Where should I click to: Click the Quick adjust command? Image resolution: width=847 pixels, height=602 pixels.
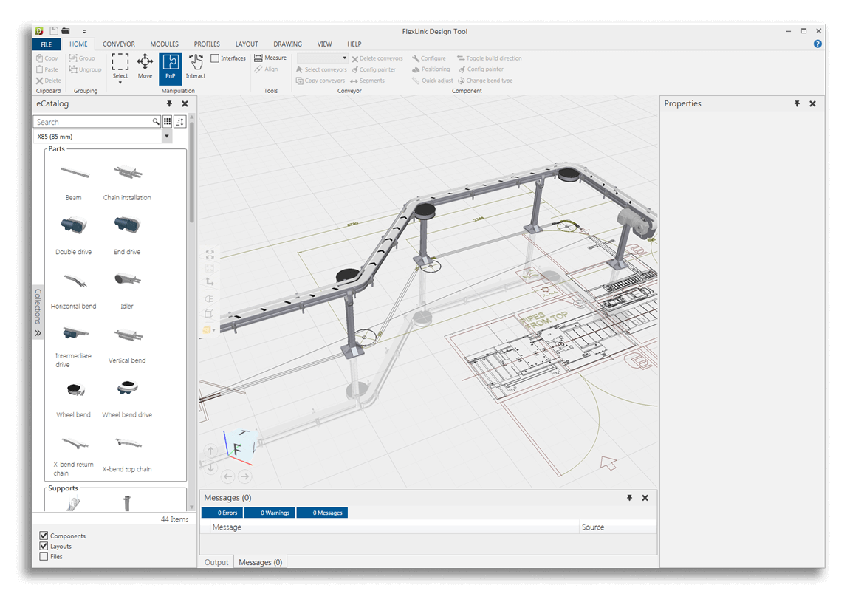click(433, 81)
